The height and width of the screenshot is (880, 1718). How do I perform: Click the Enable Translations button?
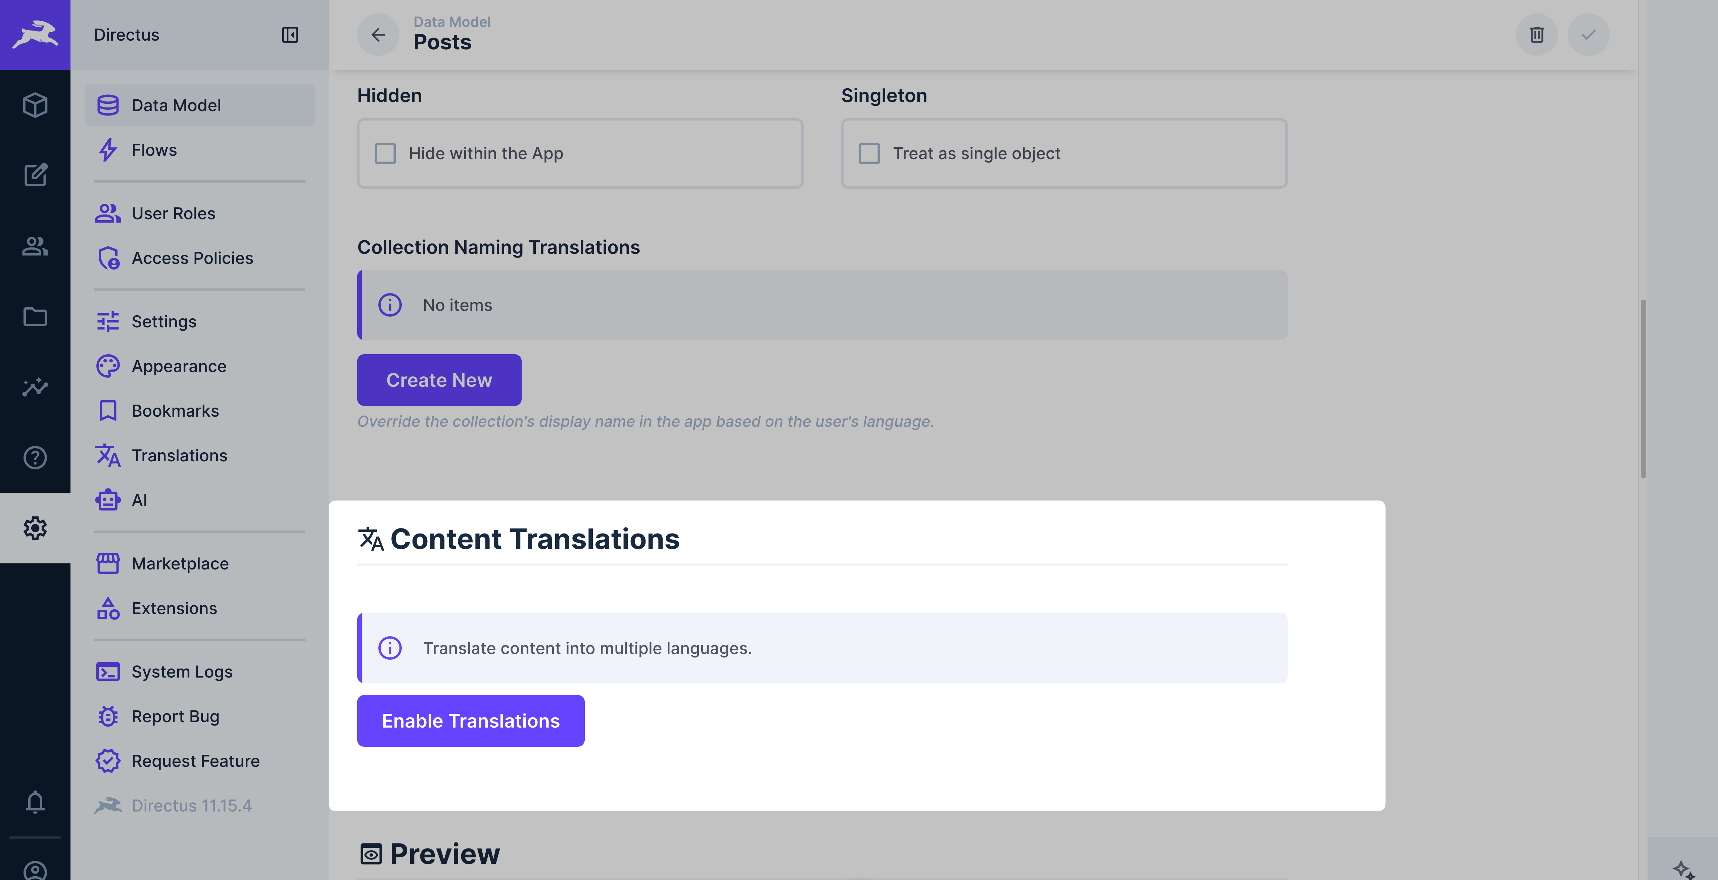tap(470, 721)
